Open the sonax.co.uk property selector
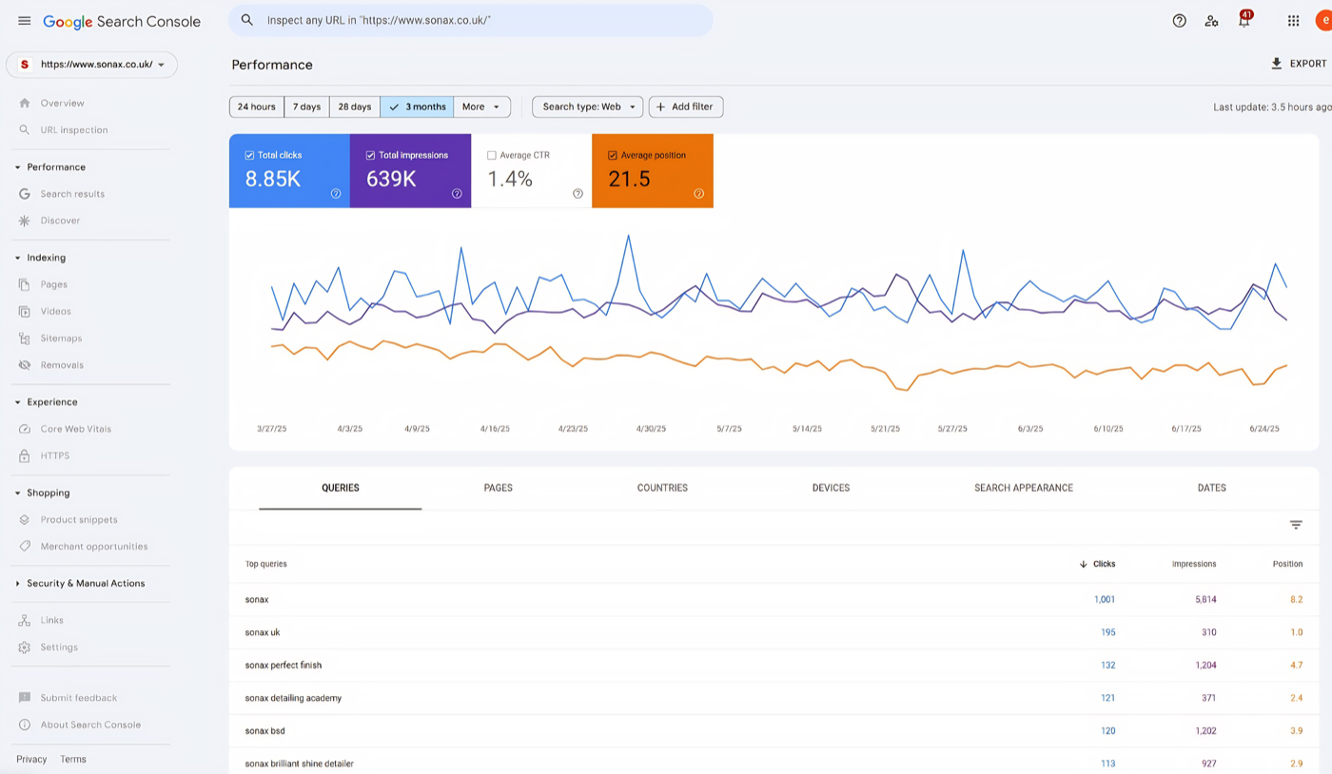The image size is (1332, 774). 91,65
